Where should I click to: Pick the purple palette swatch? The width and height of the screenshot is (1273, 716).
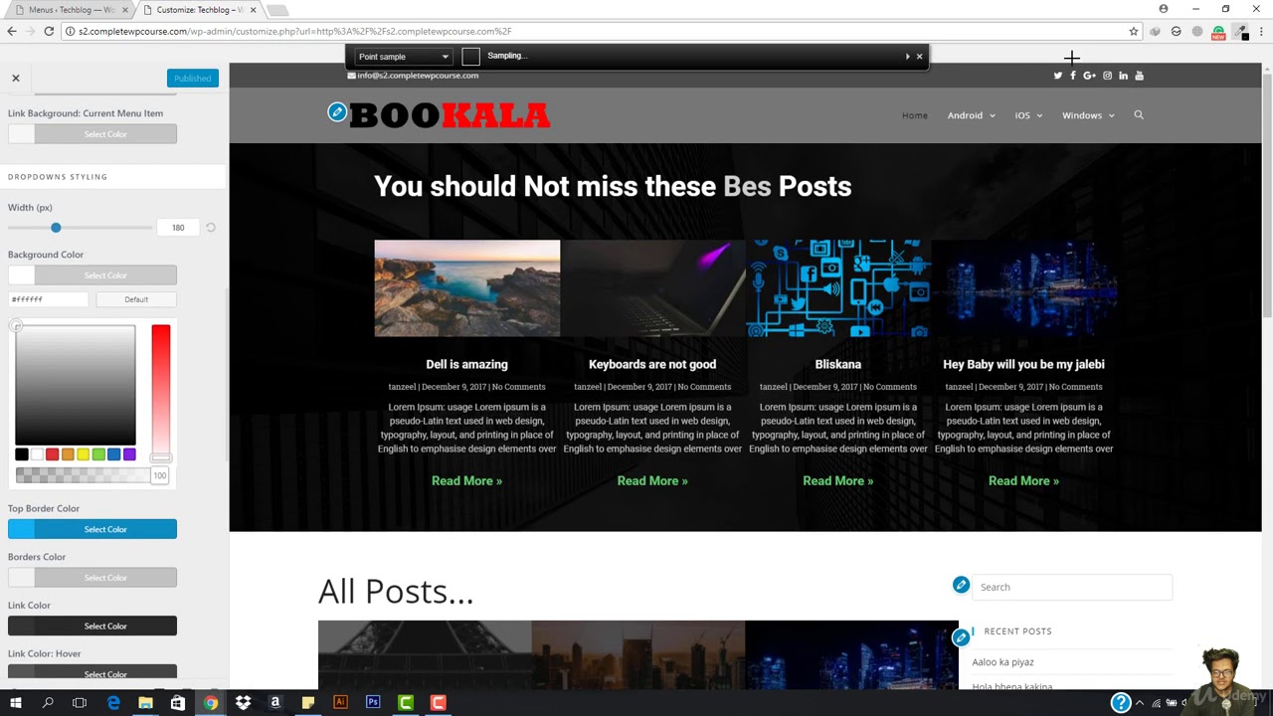coord(129,454)
